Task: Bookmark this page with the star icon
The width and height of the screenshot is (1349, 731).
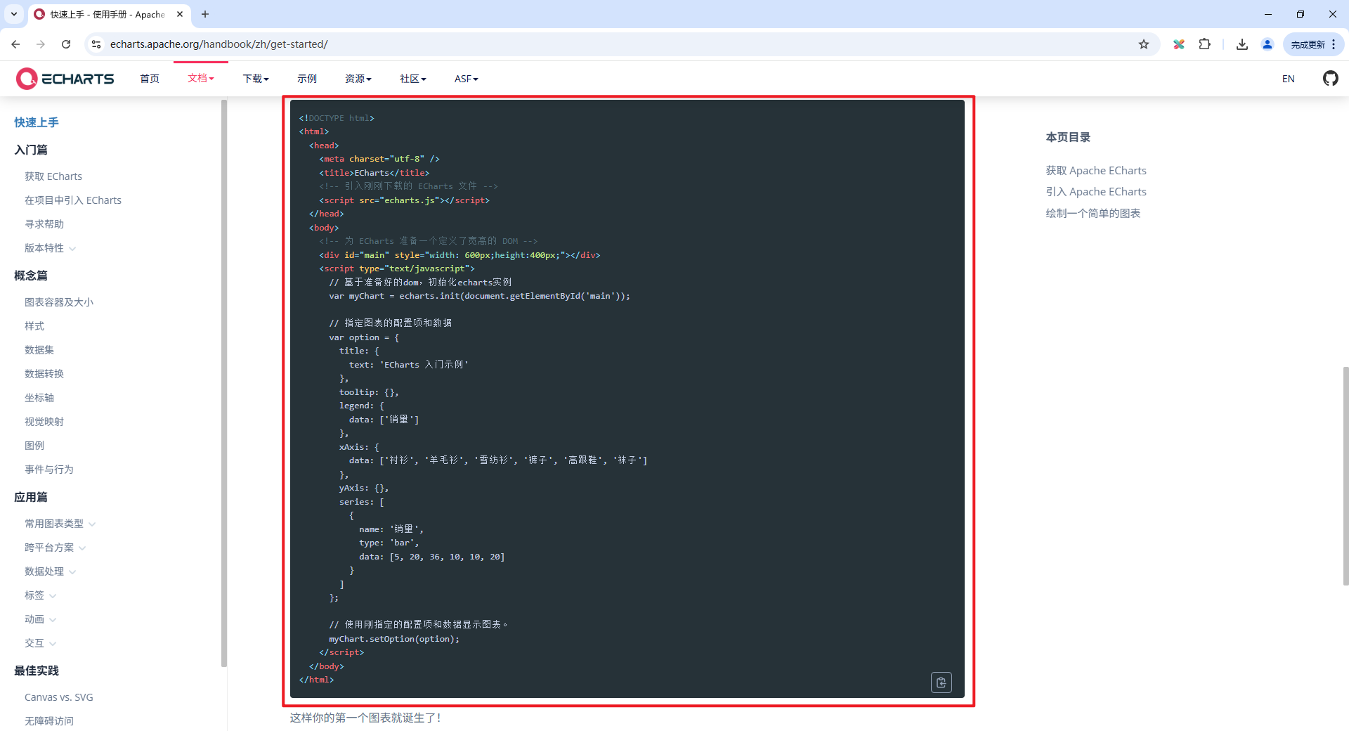Action: point(1144,44)
